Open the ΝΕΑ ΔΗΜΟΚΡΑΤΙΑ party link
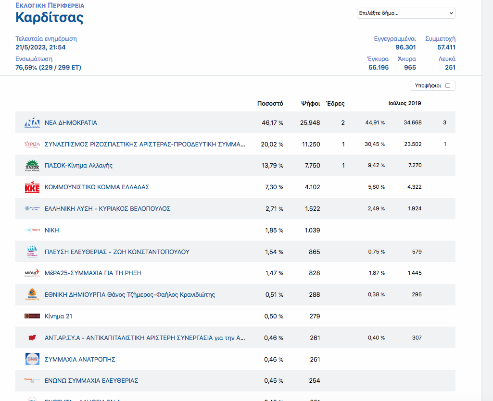The image size is (493, 401). pos(71,123)
